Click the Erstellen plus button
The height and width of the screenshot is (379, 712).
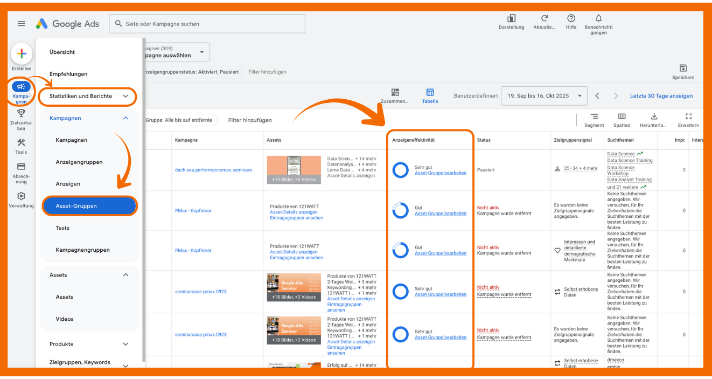[22, 53]
